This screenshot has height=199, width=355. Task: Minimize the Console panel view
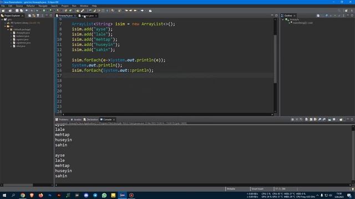tap(348, 119)
